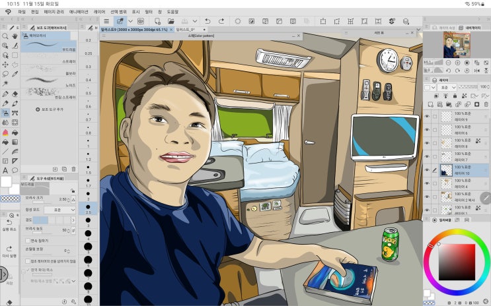Image resolution: width=491 pixels, height=306 pixels.
Task: Select the Pen tool
Action: pyautogui.click(x=5, y=94)
